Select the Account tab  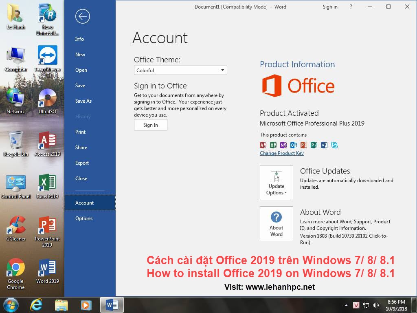[x=90, y=203]
